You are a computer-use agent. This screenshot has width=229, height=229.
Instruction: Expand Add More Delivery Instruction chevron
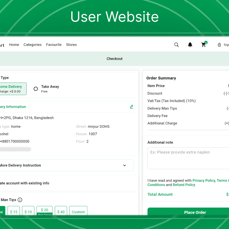click(125, 165)
